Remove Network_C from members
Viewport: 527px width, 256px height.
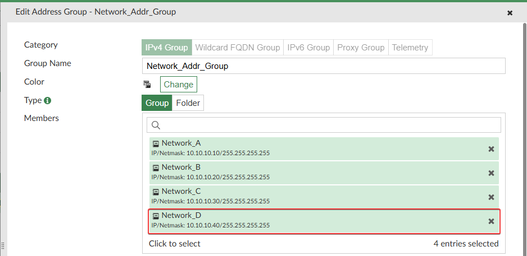[491, 197]
